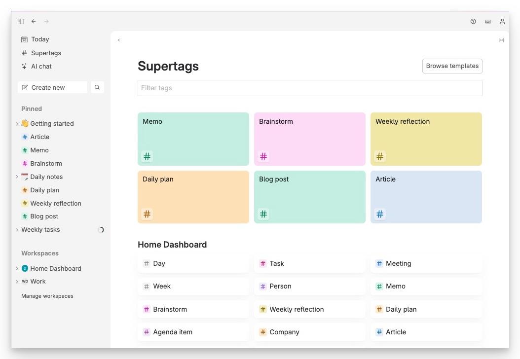Click the keyboard shortcuts icon top right

(488, 21)
